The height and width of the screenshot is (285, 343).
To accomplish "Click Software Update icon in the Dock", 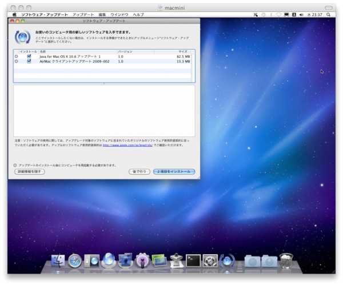I will pos(227,260).
